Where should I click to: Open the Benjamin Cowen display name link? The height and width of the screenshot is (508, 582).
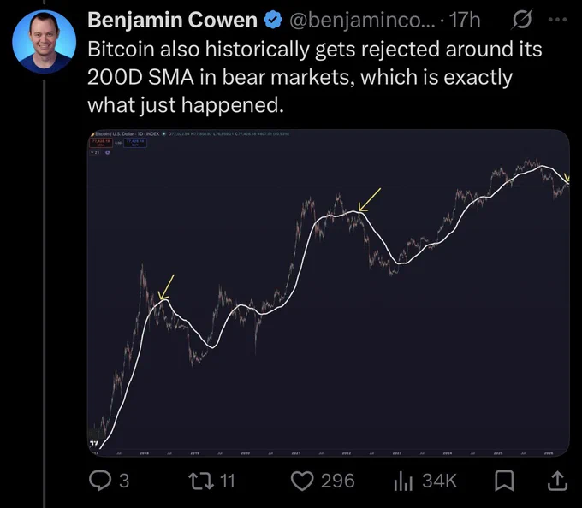[x=173, y=20]
